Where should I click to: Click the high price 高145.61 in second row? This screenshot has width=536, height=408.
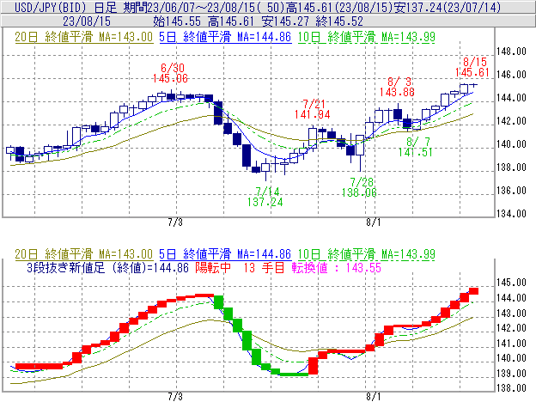pyautogui.click(x=231, y=21)
